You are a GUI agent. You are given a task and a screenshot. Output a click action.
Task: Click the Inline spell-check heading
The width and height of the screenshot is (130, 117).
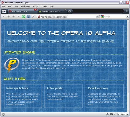[x=17, y=88]
